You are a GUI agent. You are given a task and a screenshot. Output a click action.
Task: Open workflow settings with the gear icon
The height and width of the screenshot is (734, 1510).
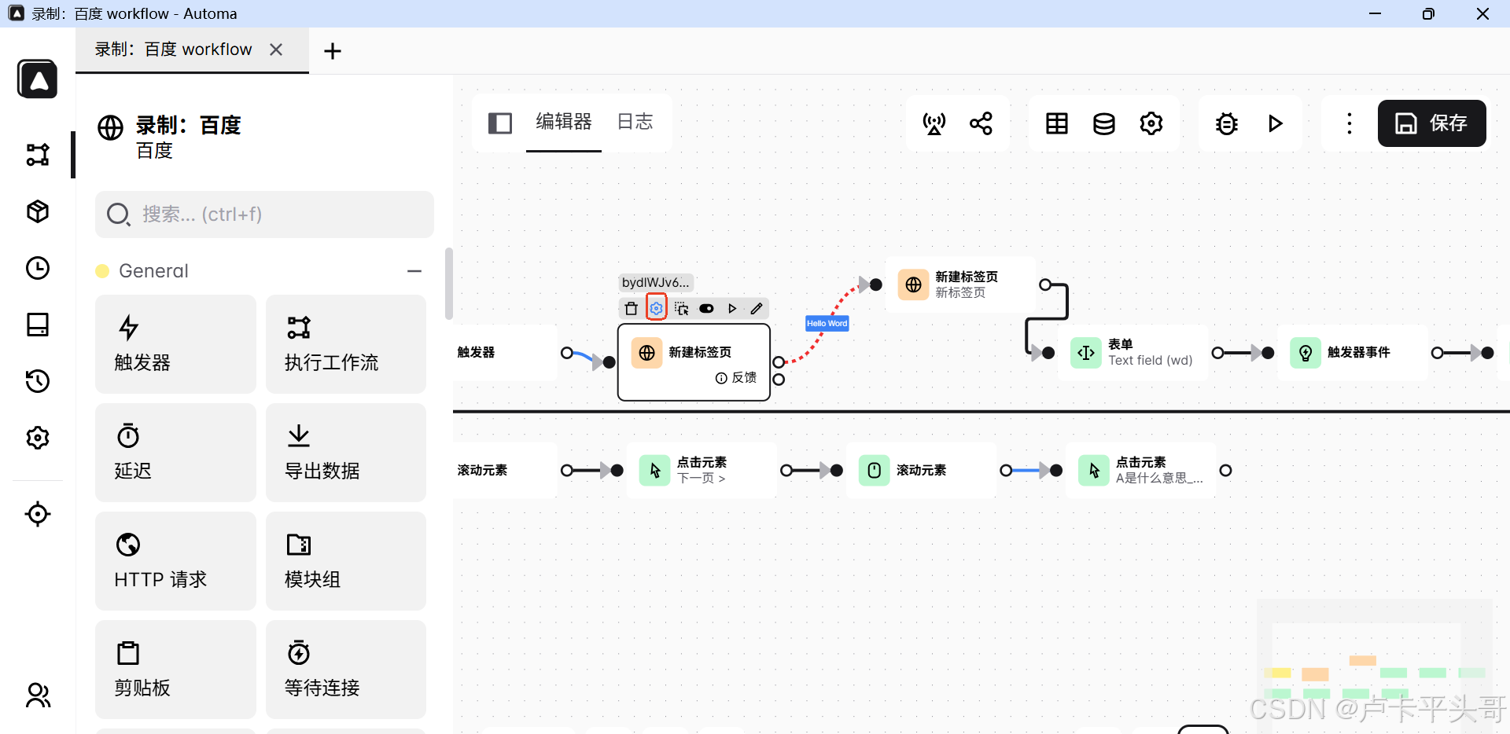click(x=1151, y=123)
